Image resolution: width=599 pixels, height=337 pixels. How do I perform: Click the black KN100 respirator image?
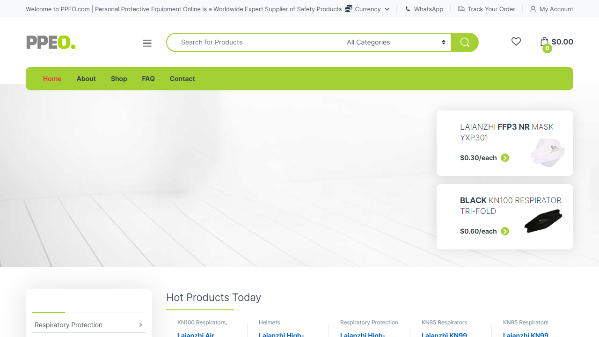tap(543, 221)
